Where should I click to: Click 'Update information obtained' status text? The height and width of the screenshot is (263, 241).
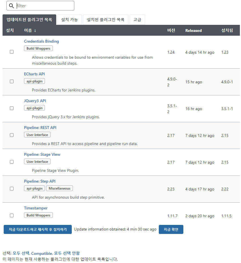(115, 229)
